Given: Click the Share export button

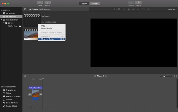Looking at the screenshot, I should [138, 3].
